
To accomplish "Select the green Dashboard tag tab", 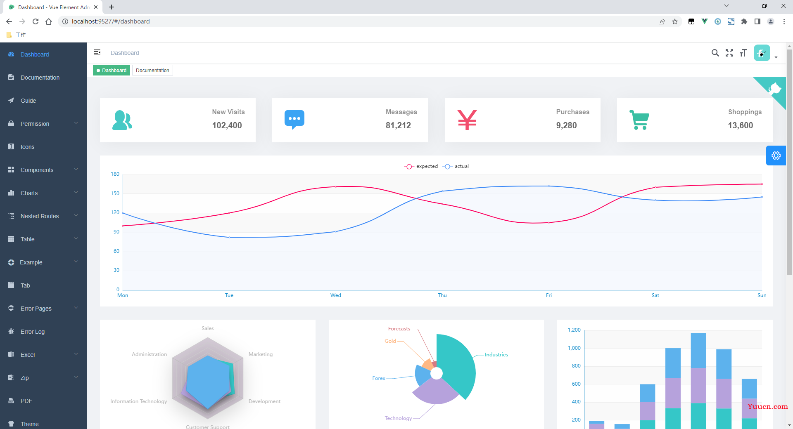I will coord(112,71).
